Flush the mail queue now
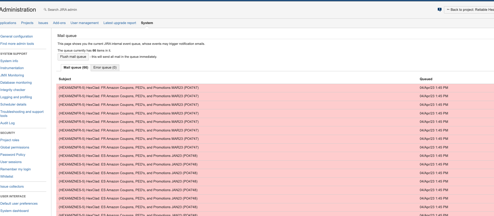This screenshot has width=494, height=216. [73, 57]
